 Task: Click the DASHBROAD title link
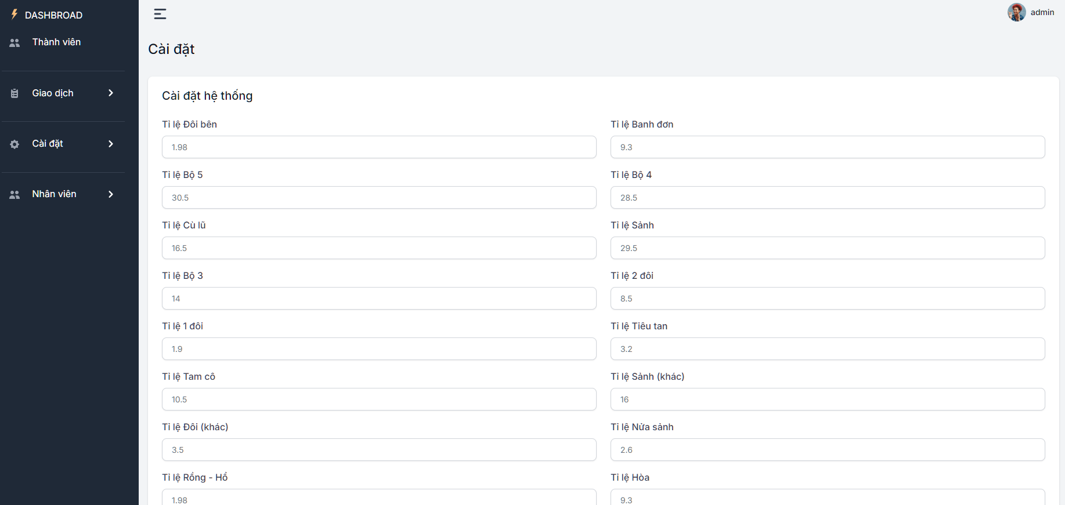tap(53, 15)
